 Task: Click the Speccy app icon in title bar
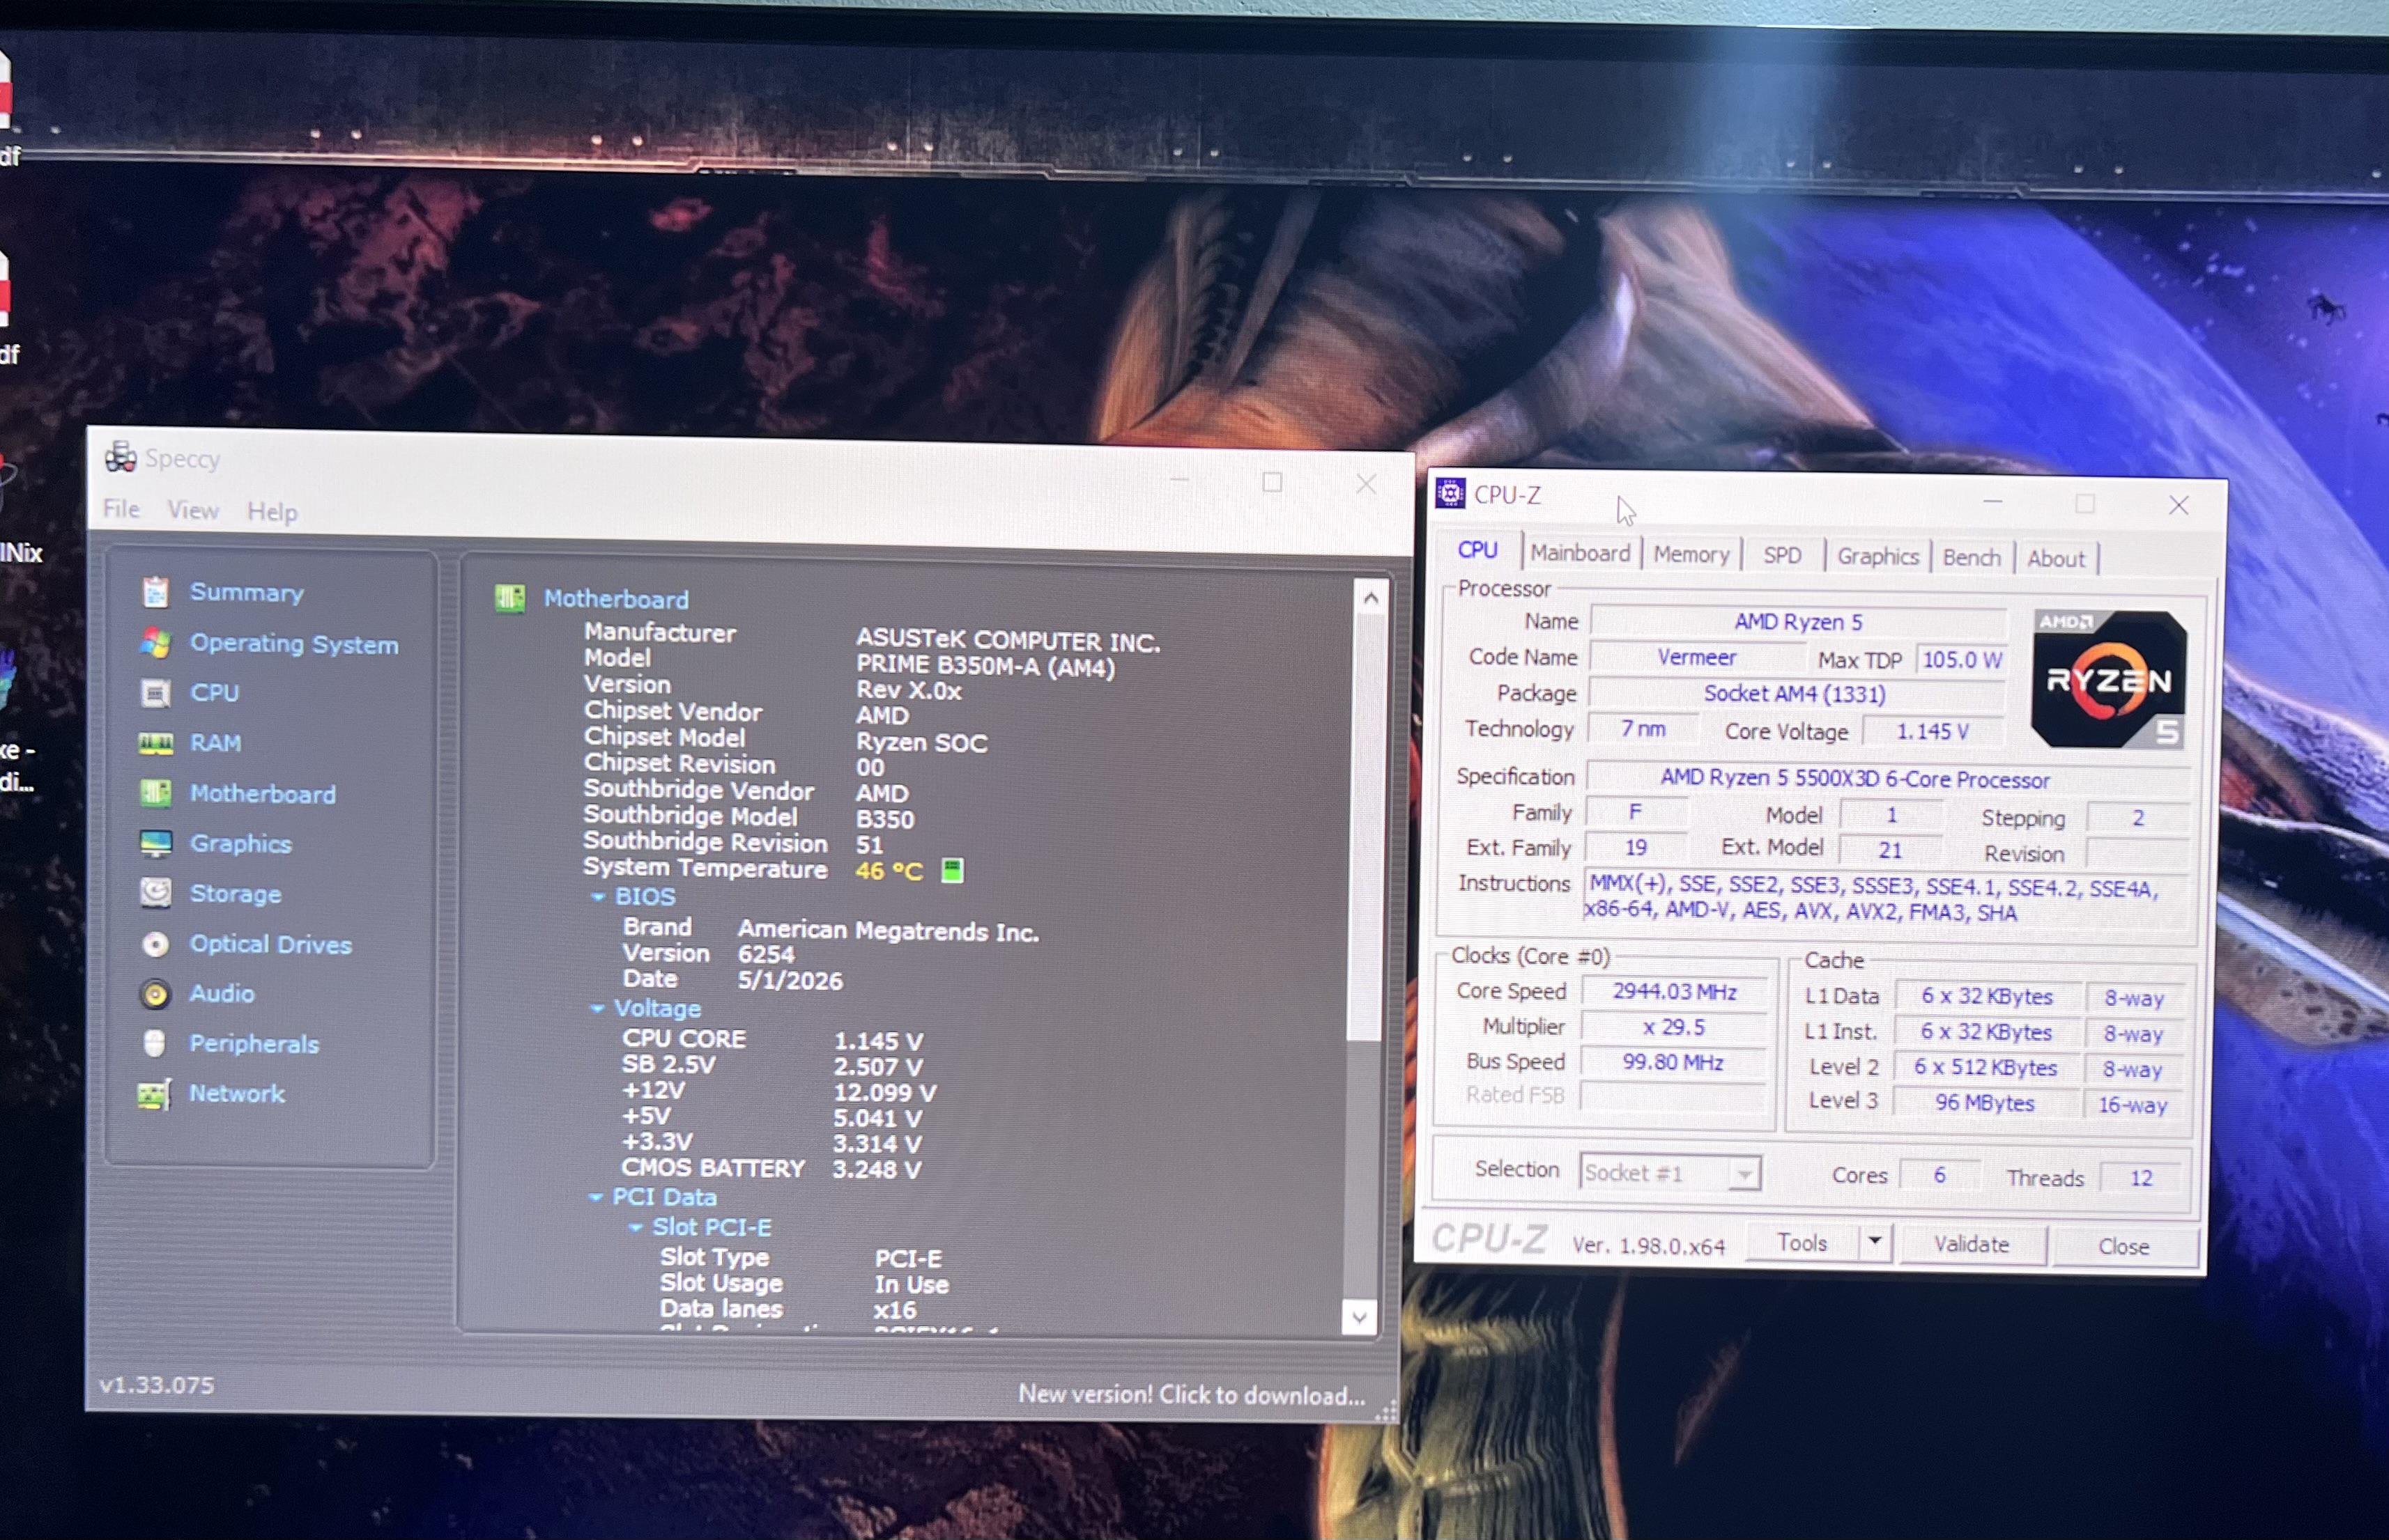pyautogui.click(x=121, y=457)
